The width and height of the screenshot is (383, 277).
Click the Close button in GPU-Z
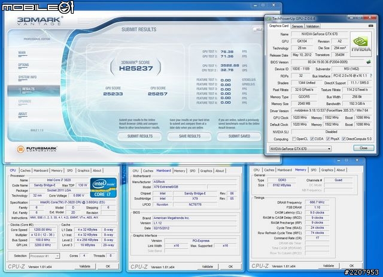coord(363,148)
